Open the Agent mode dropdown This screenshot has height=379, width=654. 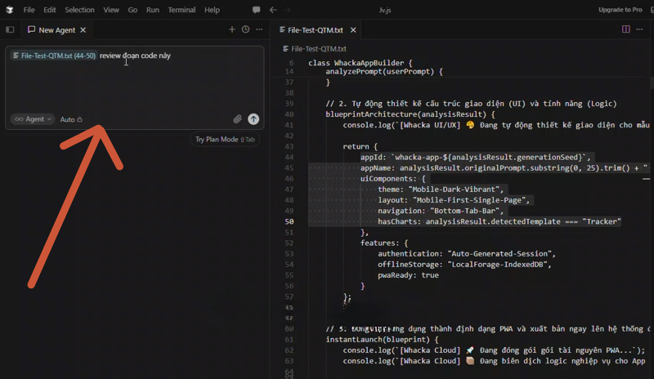(x=33, y=119)
